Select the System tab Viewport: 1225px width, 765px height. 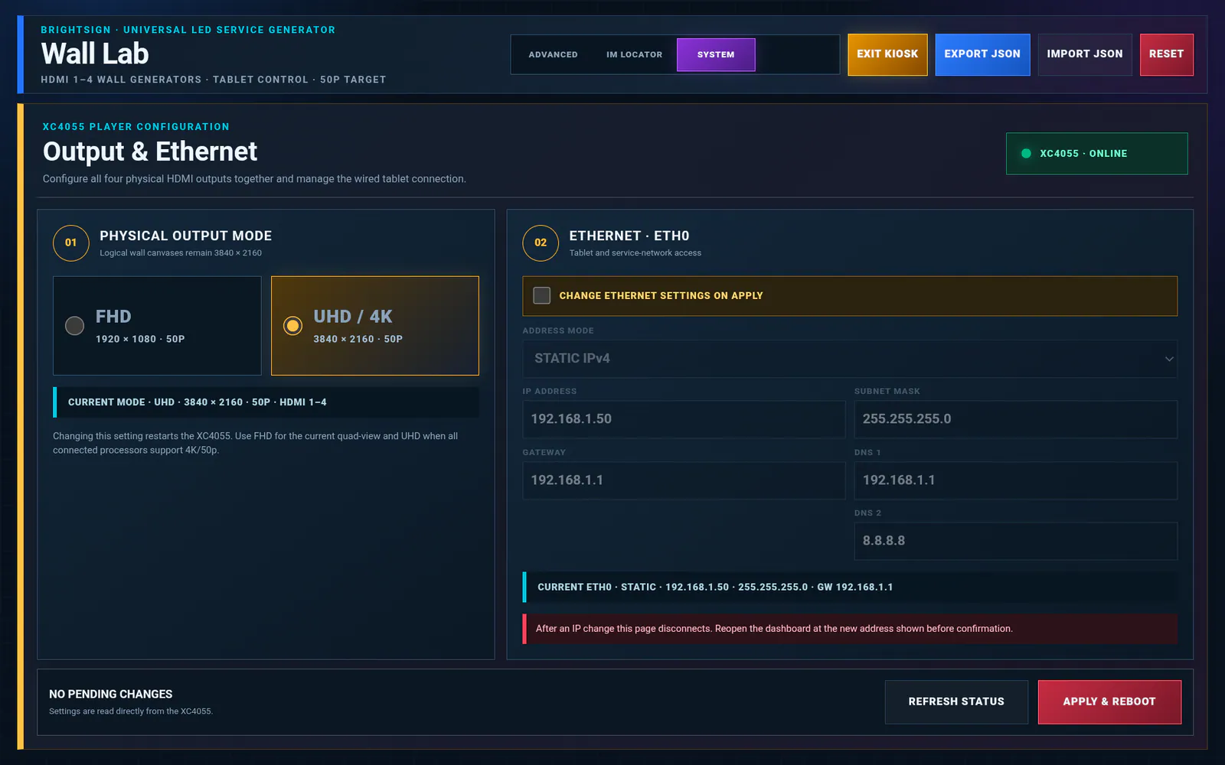coord(716,54)
